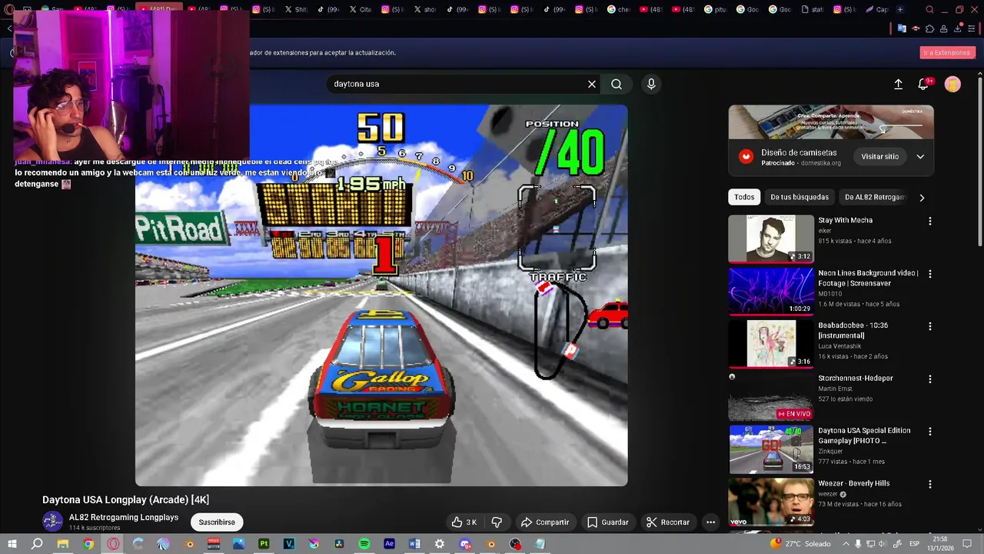The width and height of the screenshot is (984, 554).
Task: Expand the Diseño de camisetas ad chevron
Action: [920, 156]
